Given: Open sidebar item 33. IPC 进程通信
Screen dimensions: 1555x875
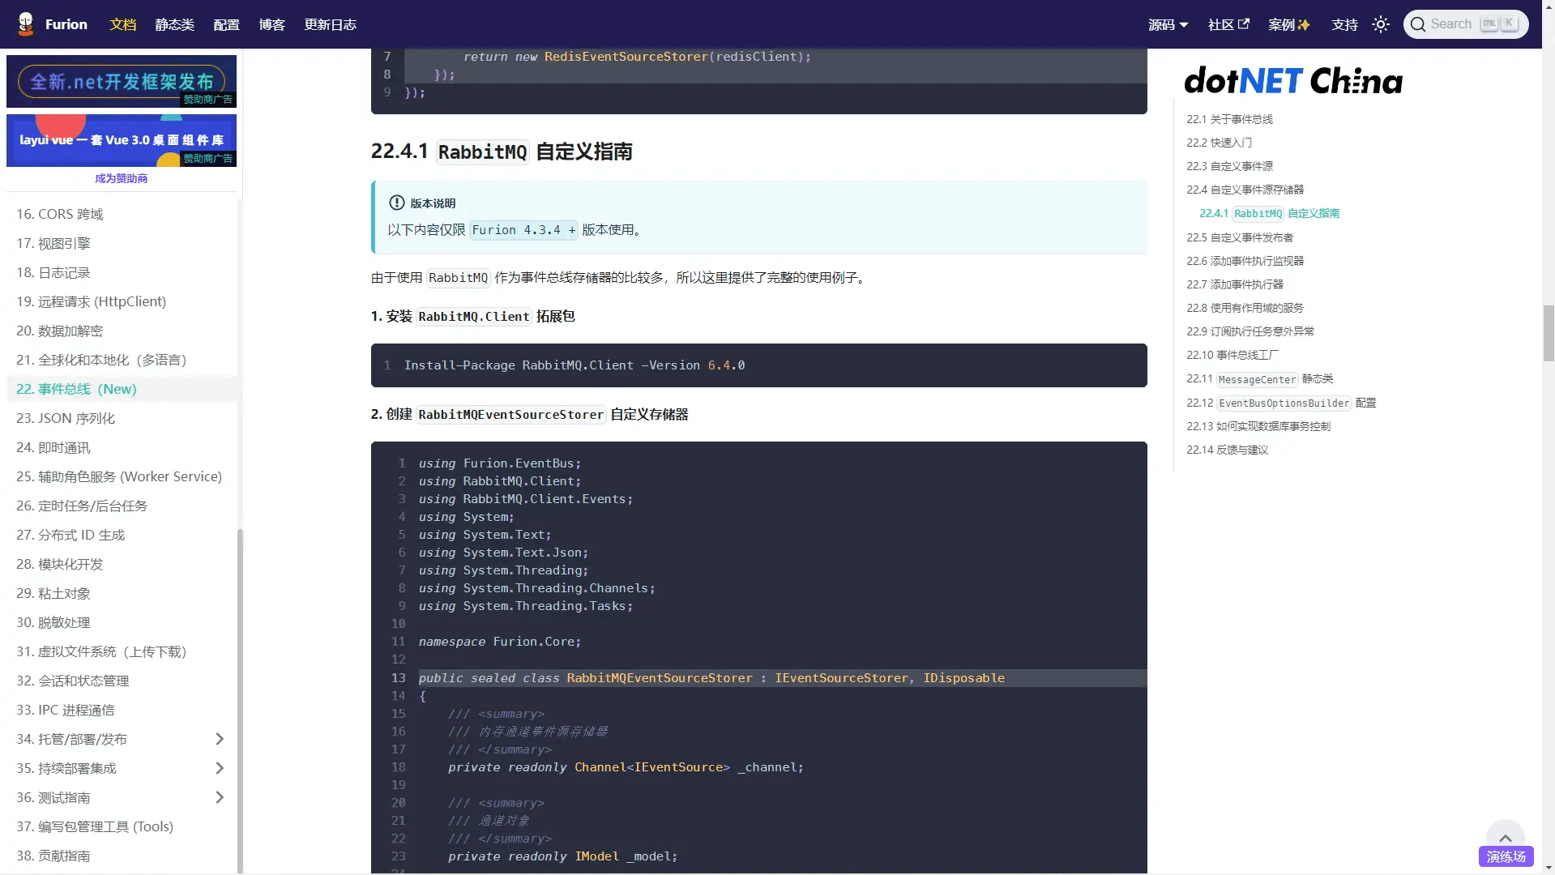Looking at the screenshot, I should 122,710.
